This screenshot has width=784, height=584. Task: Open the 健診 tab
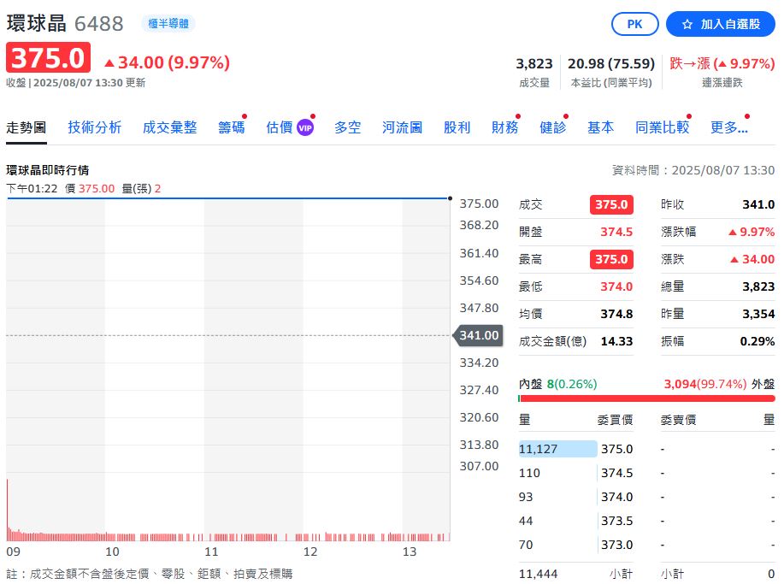[553, 127]
